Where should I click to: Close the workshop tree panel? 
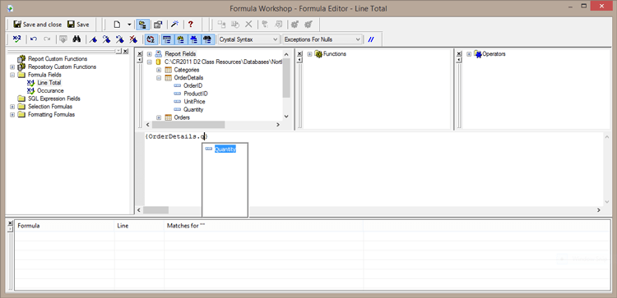[125, 52]
